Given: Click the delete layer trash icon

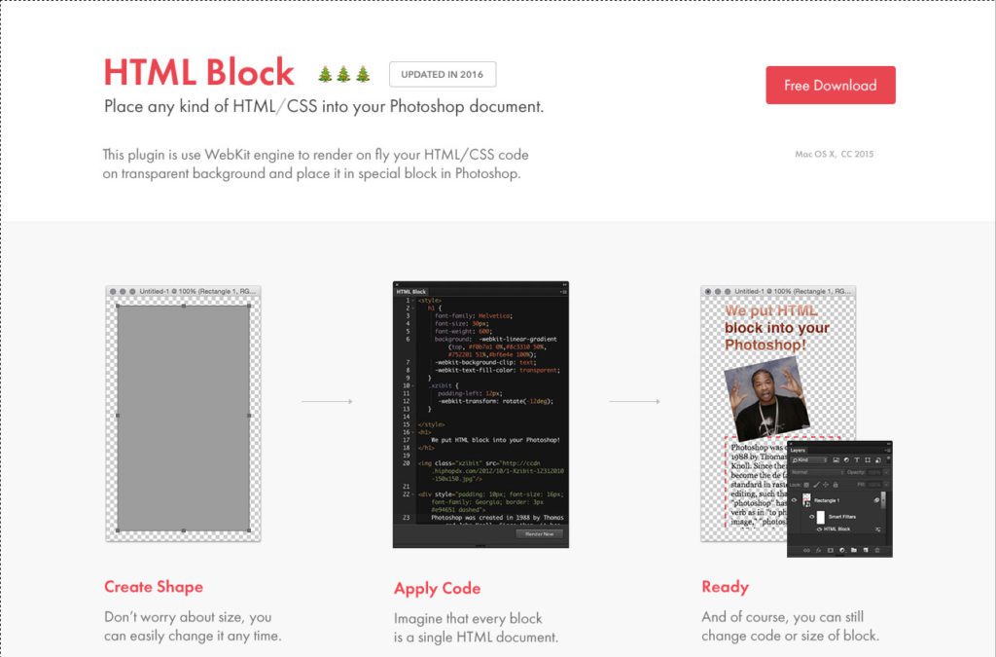Looking at the screenshot, I should point(875,550).
